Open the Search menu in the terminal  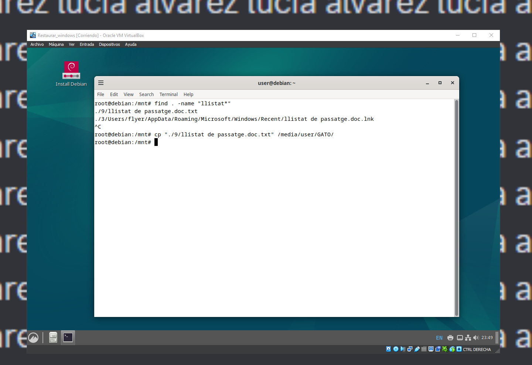(146, 94)
